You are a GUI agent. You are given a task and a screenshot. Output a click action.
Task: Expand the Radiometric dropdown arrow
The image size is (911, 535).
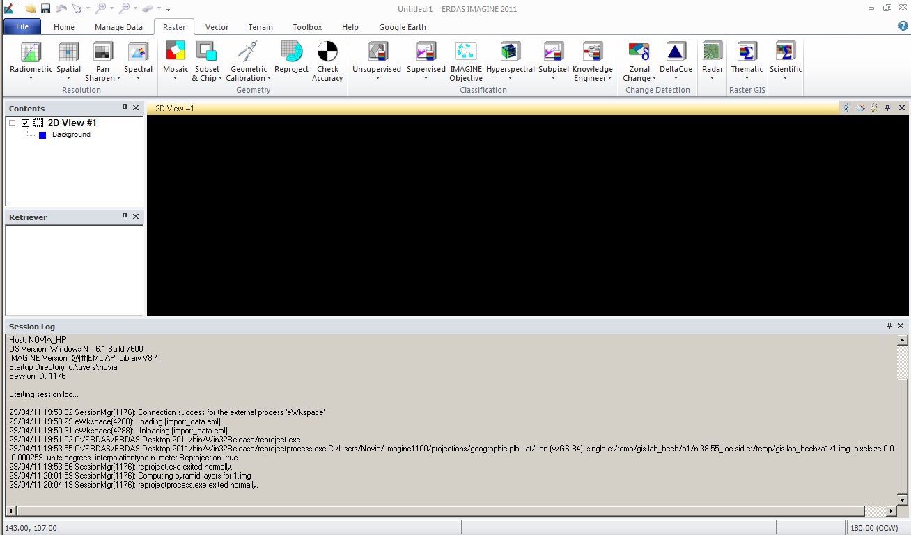(x=31, y=78)
